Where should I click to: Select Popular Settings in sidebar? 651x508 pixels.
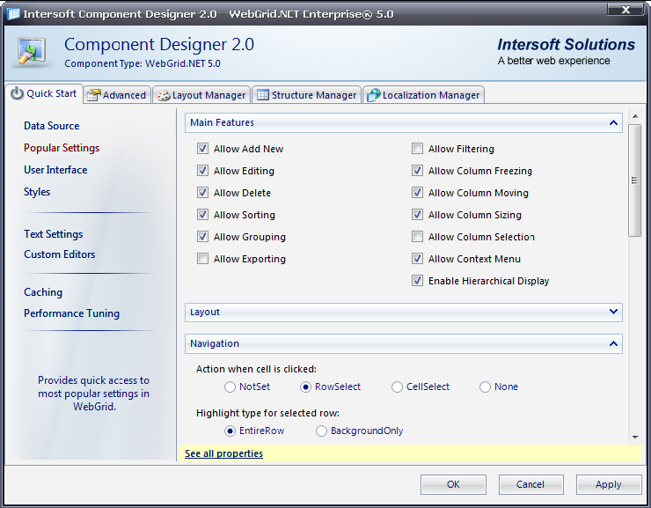coord(62,148)
